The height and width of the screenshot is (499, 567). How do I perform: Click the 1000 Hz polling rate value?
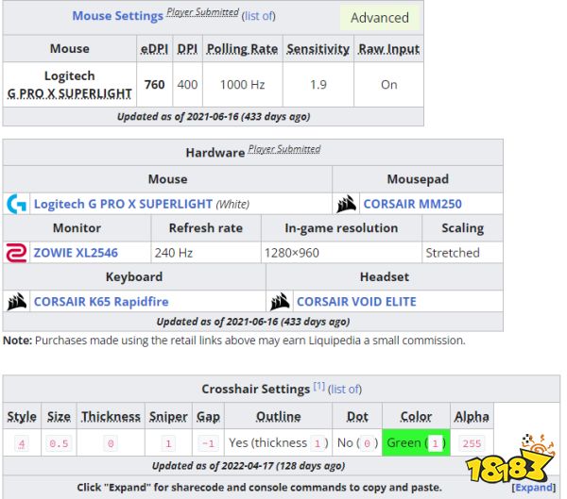tap(242, 85)
